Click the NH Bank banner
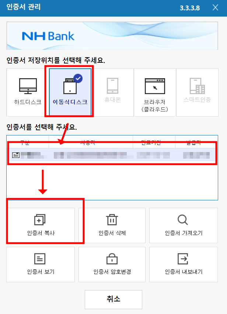The height and width of the screenshot is (314, 227). point(112,36)
